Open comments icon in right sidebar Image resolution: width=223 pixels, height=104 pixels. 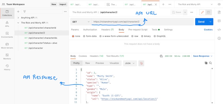[x=219, y=21]
